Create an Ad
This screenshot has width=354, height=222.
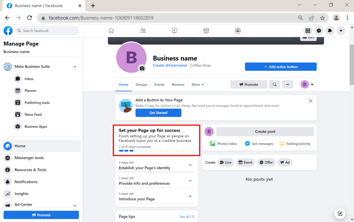[x=285, y=163]
